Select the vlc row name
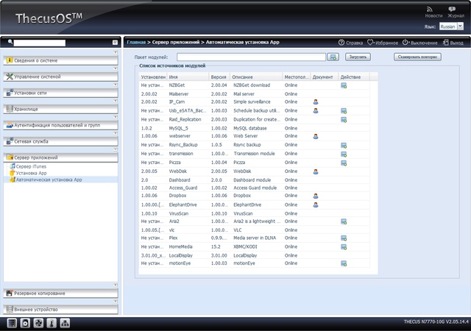Screen dimensions: 471x331 click(x=171, y=230)
